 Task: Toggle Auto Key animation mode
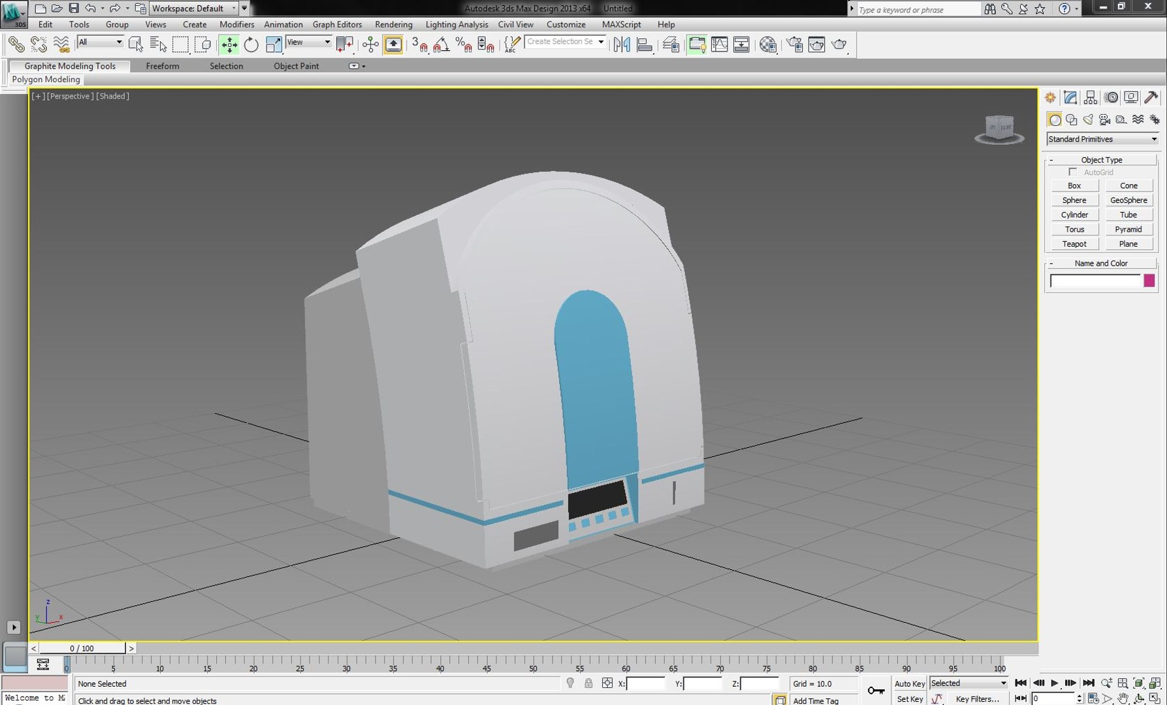tap(909, 683)
